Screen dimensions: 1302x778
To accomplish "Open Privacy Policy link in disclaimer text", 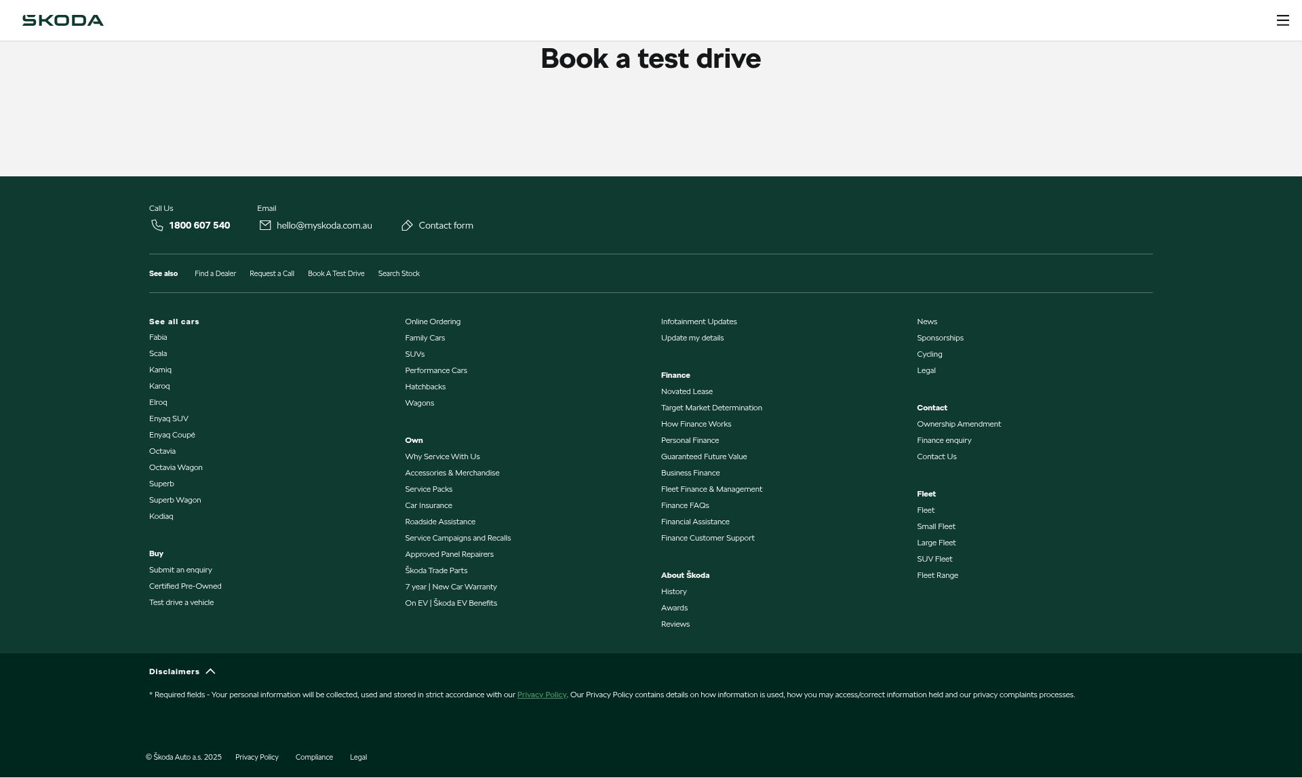I will [542, 695].
